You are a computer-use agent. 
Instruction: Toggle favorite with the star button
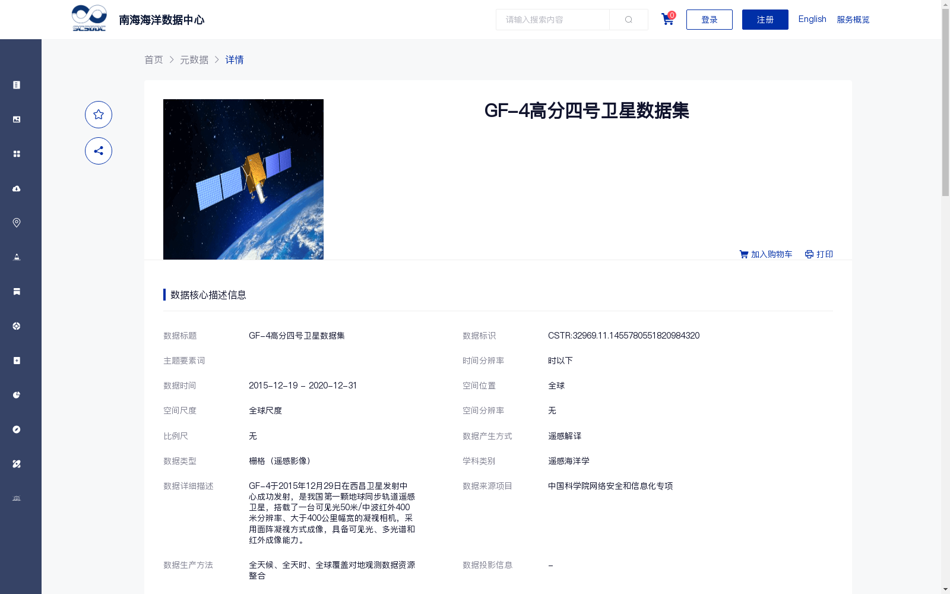99,115
